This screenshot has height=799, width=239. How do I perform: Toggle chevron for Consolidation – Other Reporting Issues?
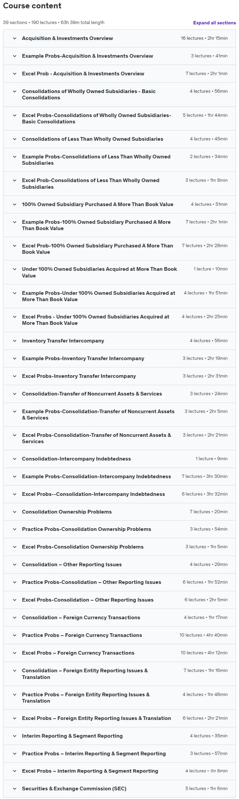point(15,565)
